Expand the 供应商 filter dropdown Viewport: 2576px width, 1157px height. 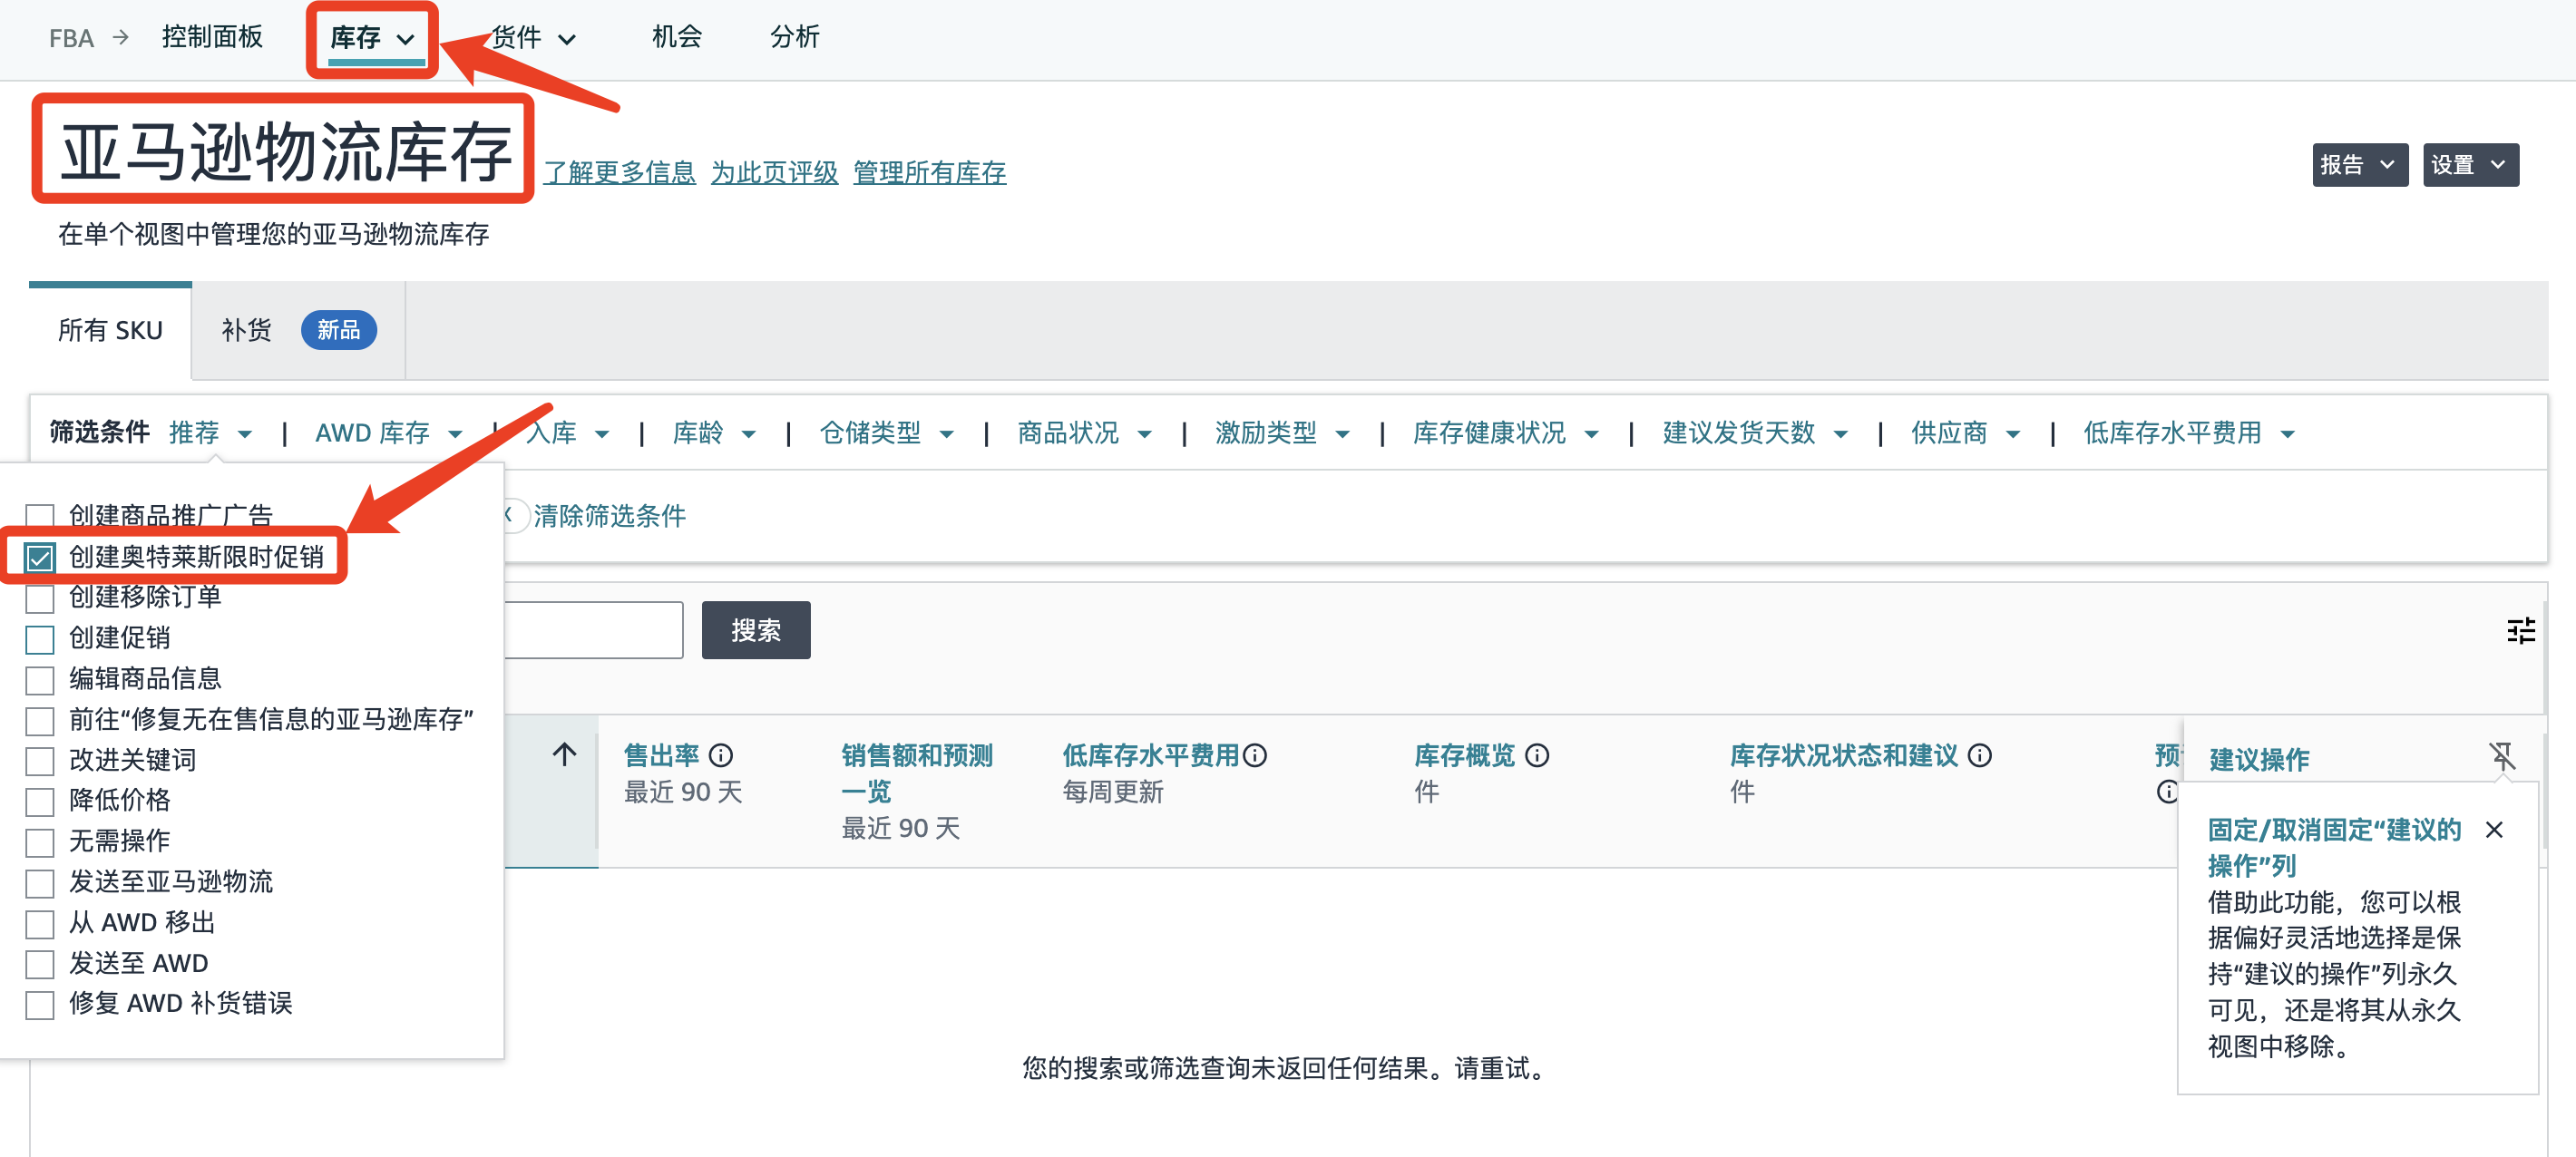pos(1966,433)
